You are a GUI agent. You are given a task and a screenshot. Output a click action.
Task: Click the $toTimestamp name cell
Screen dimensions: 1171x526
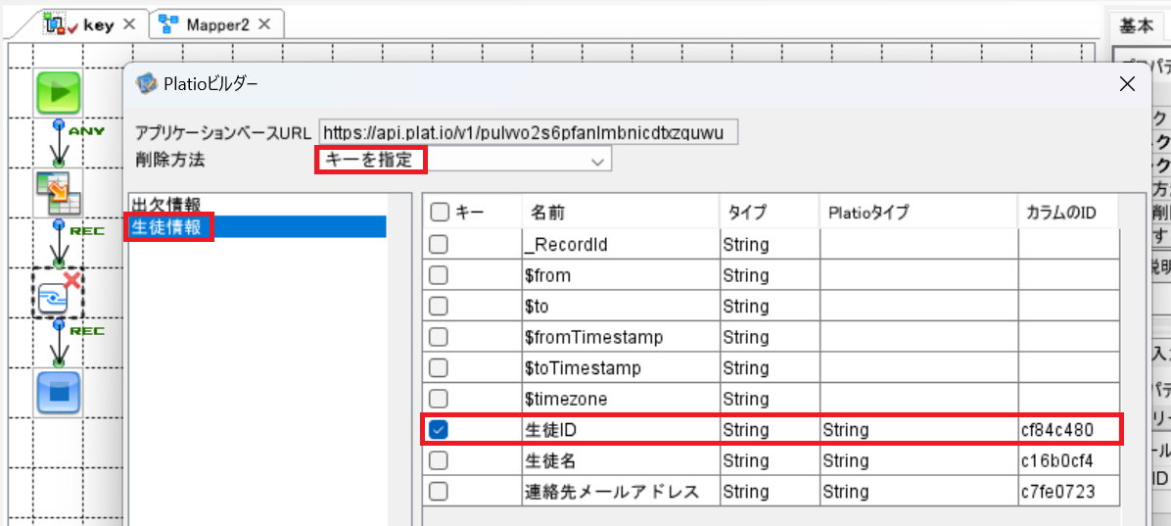tap(622, 368)
